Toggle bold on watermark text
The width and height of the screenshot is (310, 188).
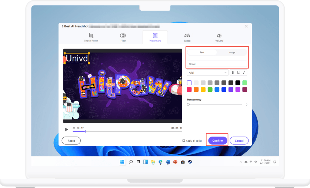(233, 73)
